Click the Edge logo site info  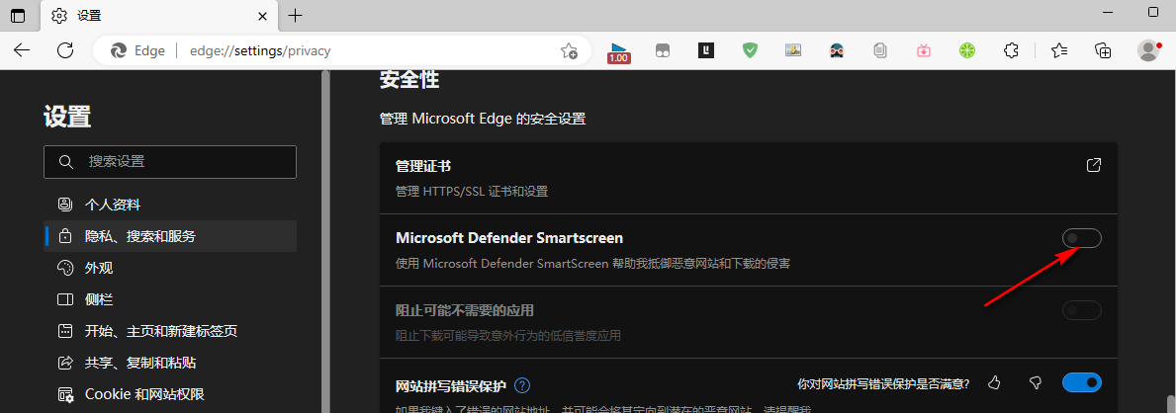(137, 51)
